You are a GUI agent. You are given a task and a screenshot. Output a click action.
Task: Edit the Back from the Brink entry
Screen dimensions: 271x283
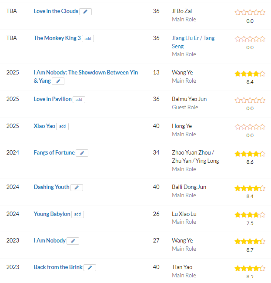tap(90, 268)
